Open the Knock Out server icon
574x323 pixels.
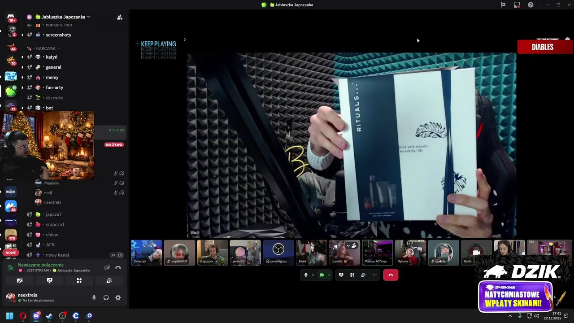tap(11, 76)
